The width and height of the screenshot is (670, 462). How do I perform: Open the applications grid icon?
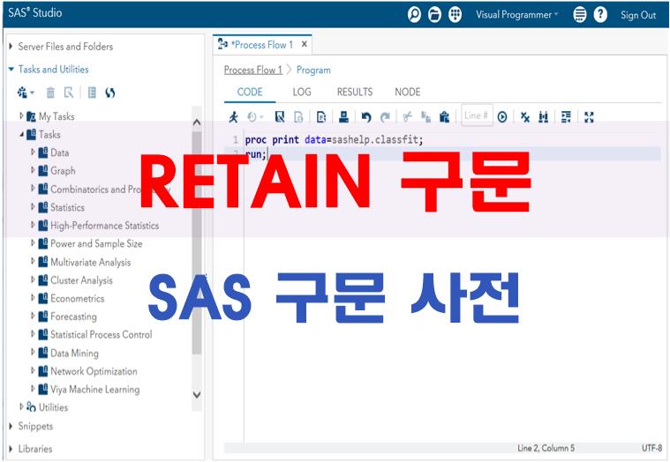[x=455, y=14]
